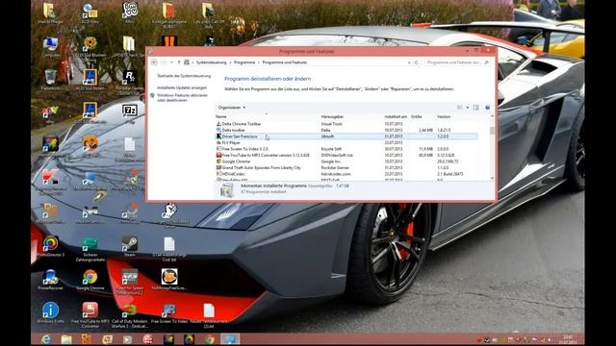Click the Programme breadcrumb

click(x=244, y=62)
